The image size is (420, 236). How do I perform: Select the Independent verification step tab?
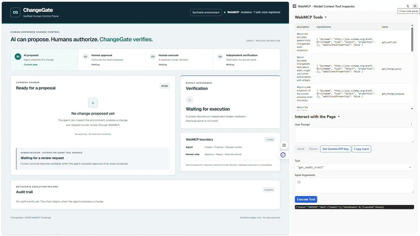pos(246,60)
